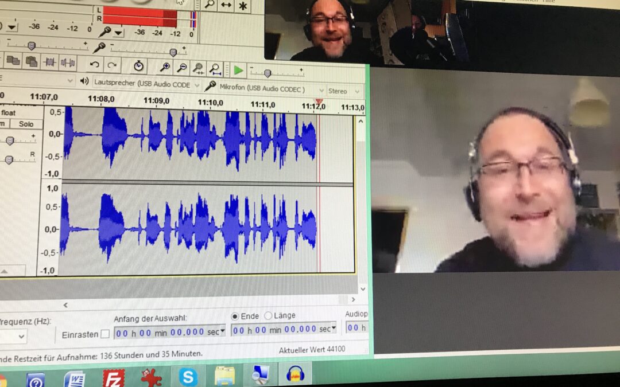
Task: Open FileZilla from the taskbar
Action: pos(114,378)
